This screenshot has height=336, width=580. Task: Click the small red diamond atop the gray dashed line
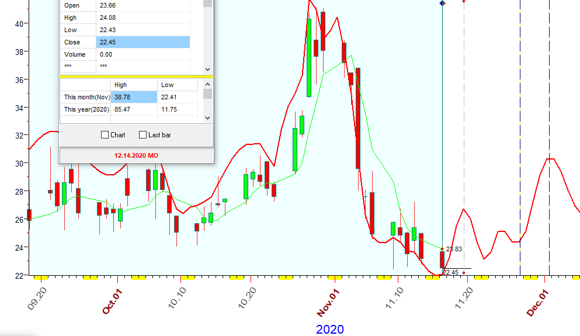464,2
